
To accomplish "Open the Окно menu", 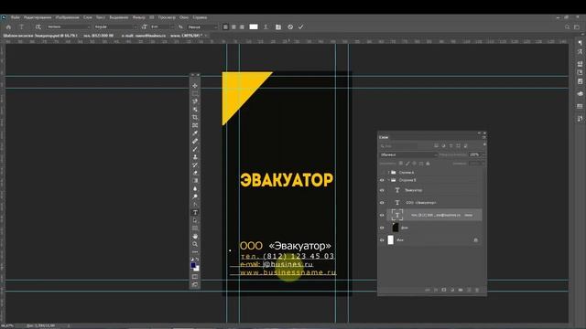I will click(x=184, y=17).
